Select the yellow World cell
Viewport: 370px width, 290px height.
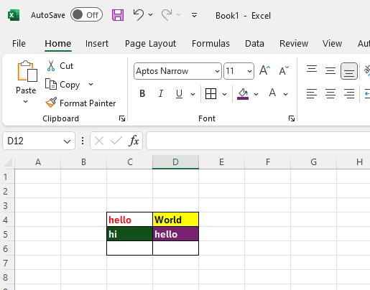tap(175, 220)
